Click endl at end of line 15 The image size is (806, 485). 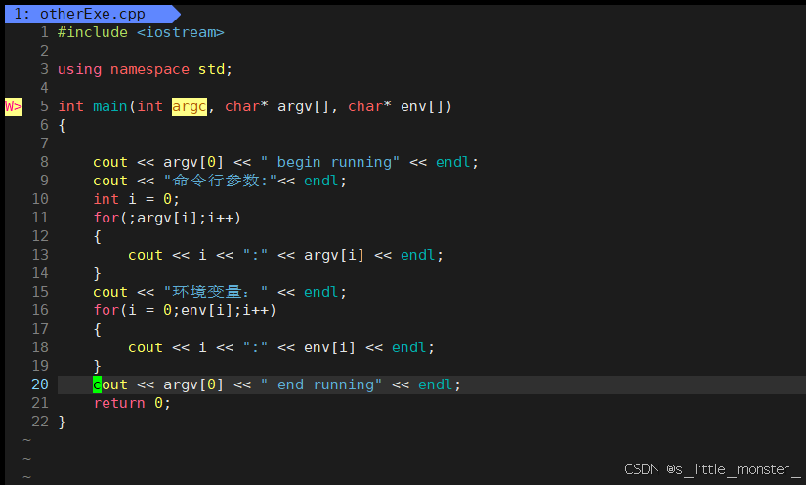pos(321,292)
